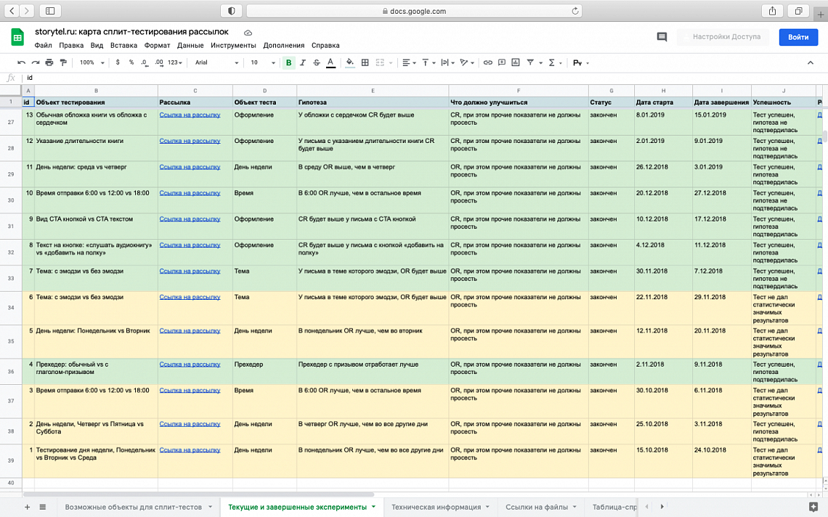Expand the Arial font dropdown
Screen dimensions: 828x517
216,63
